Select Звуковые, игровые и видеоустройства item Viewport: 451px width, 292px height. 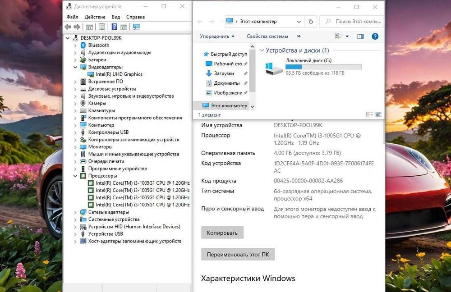tap(131, 96)
